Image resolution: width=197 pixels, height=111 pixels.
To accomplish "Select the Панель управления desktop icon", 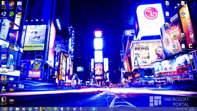I will 4,48.
